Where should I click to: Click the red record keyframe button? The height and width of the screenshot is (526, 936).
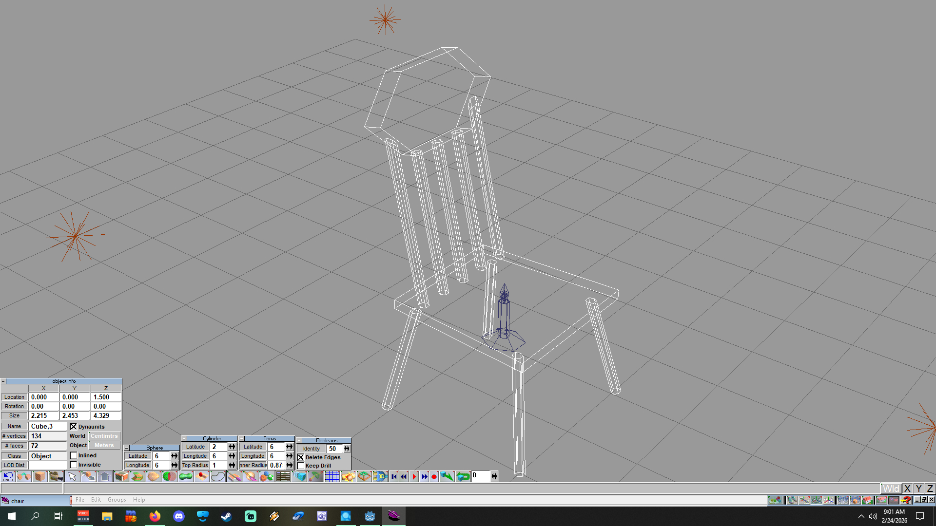click(434, 476)
